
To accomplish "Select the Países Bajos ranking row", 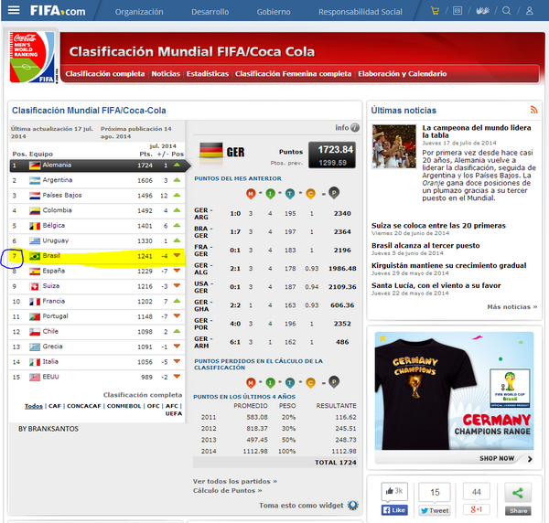I will (97, 196).
